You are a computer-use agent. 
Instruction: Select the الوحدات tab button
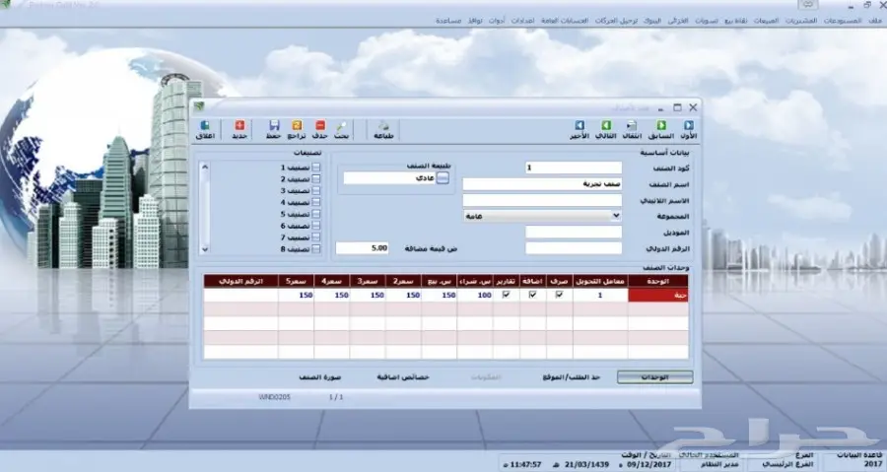click(x=655, y=377)
